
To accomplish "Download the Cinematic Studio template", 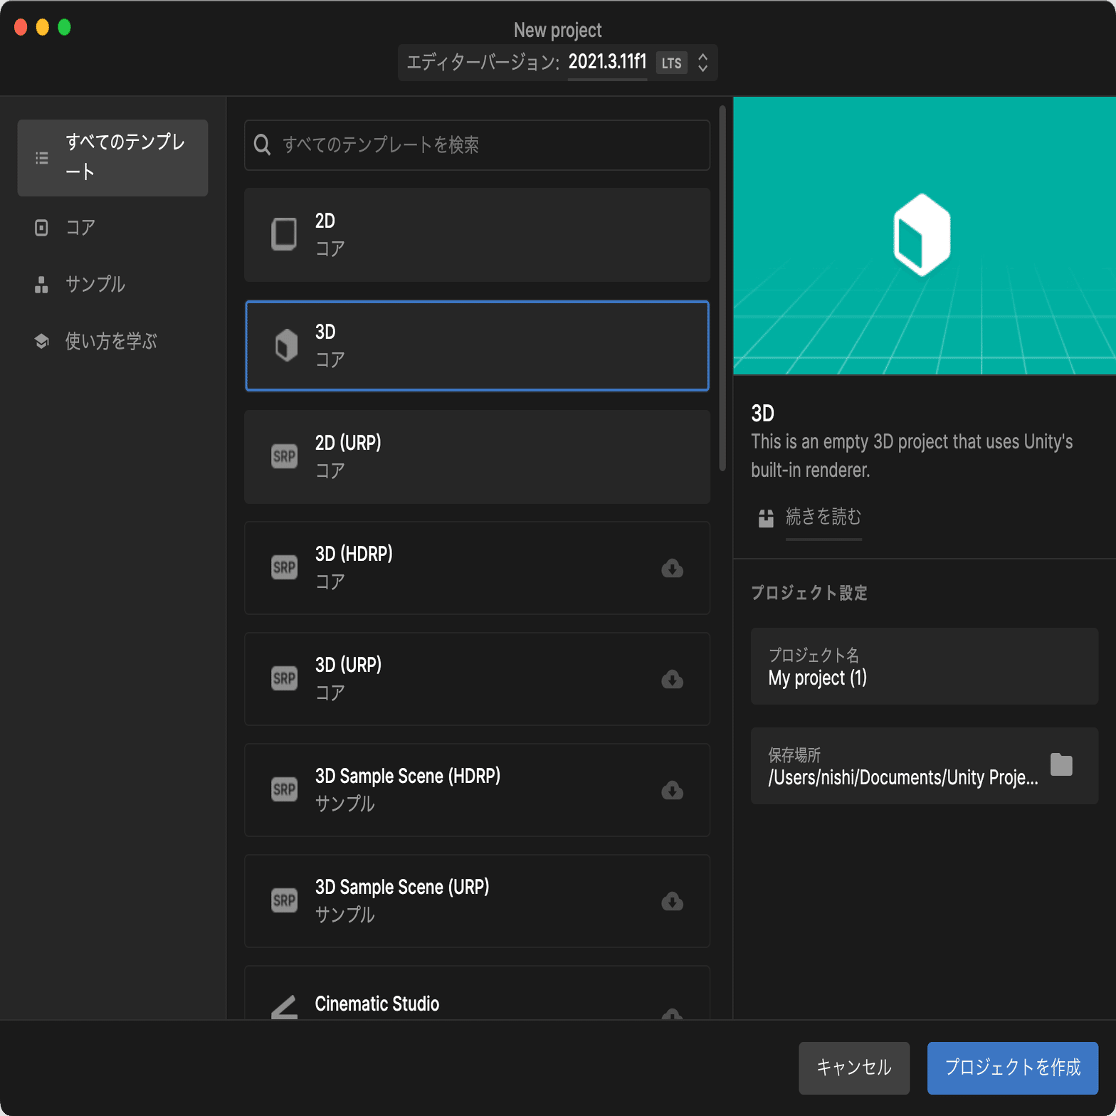I will pyautogui.click(x=673, y=1014).
